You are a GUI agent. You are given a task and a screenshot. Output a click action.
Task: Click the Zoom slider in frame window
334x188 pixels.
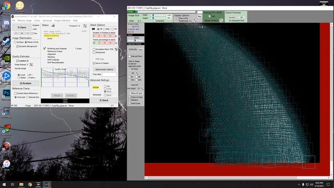136,40
